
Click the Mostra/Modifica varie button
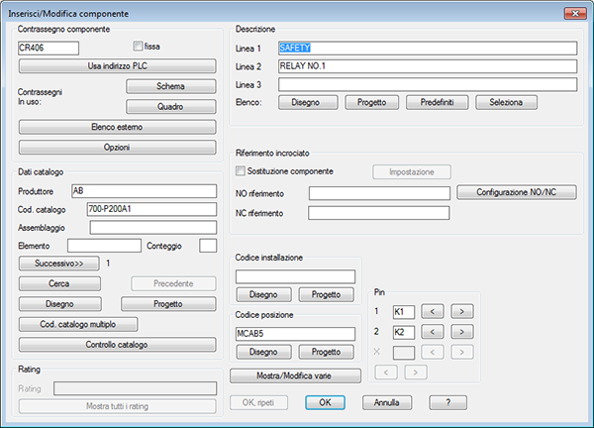coord(295,375)
